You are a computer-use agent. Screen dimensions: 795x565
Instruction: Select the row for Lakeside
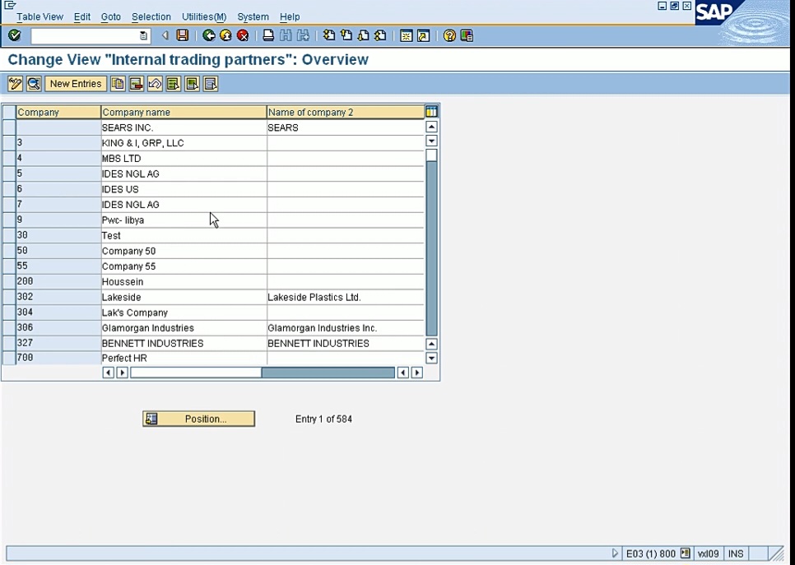(x=9, y=297)
